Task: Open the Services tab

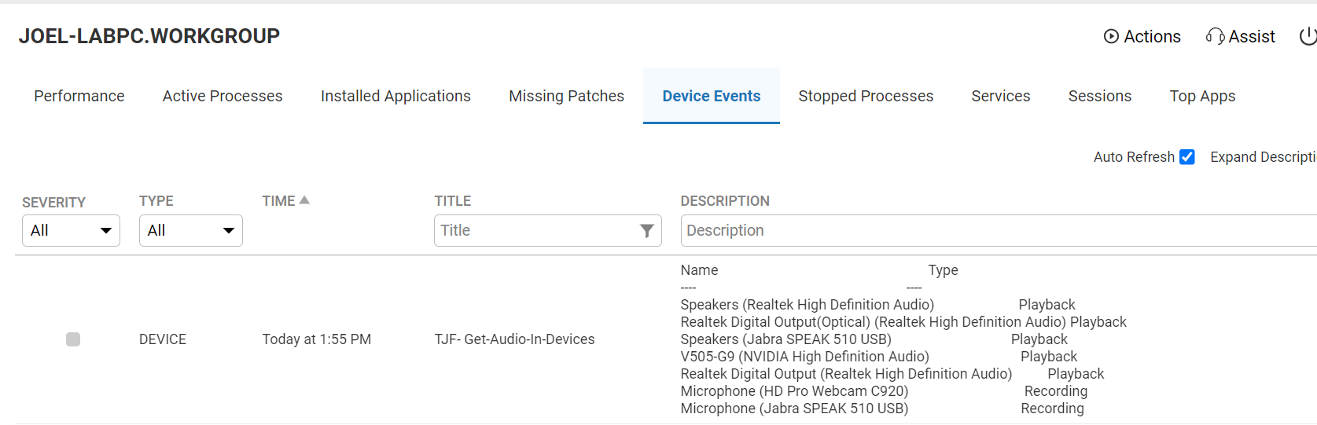Action: [1000, 96]
